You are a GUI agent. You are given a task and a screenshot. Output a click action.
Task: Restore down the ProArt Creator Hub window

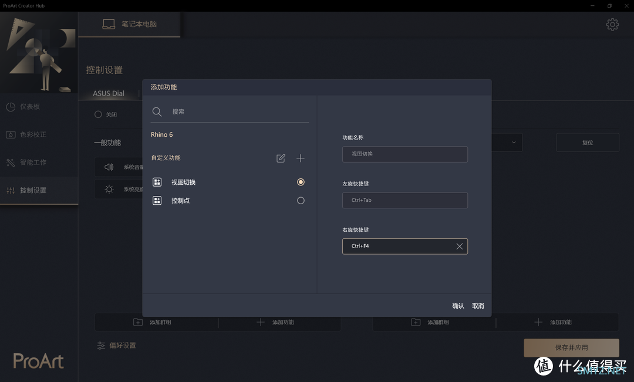(609, 6)
